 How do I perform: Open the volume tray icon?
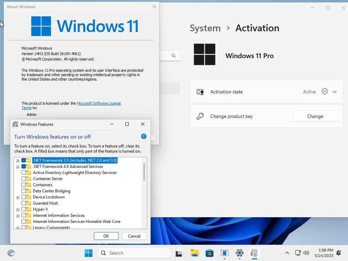(x=306, y=253)
